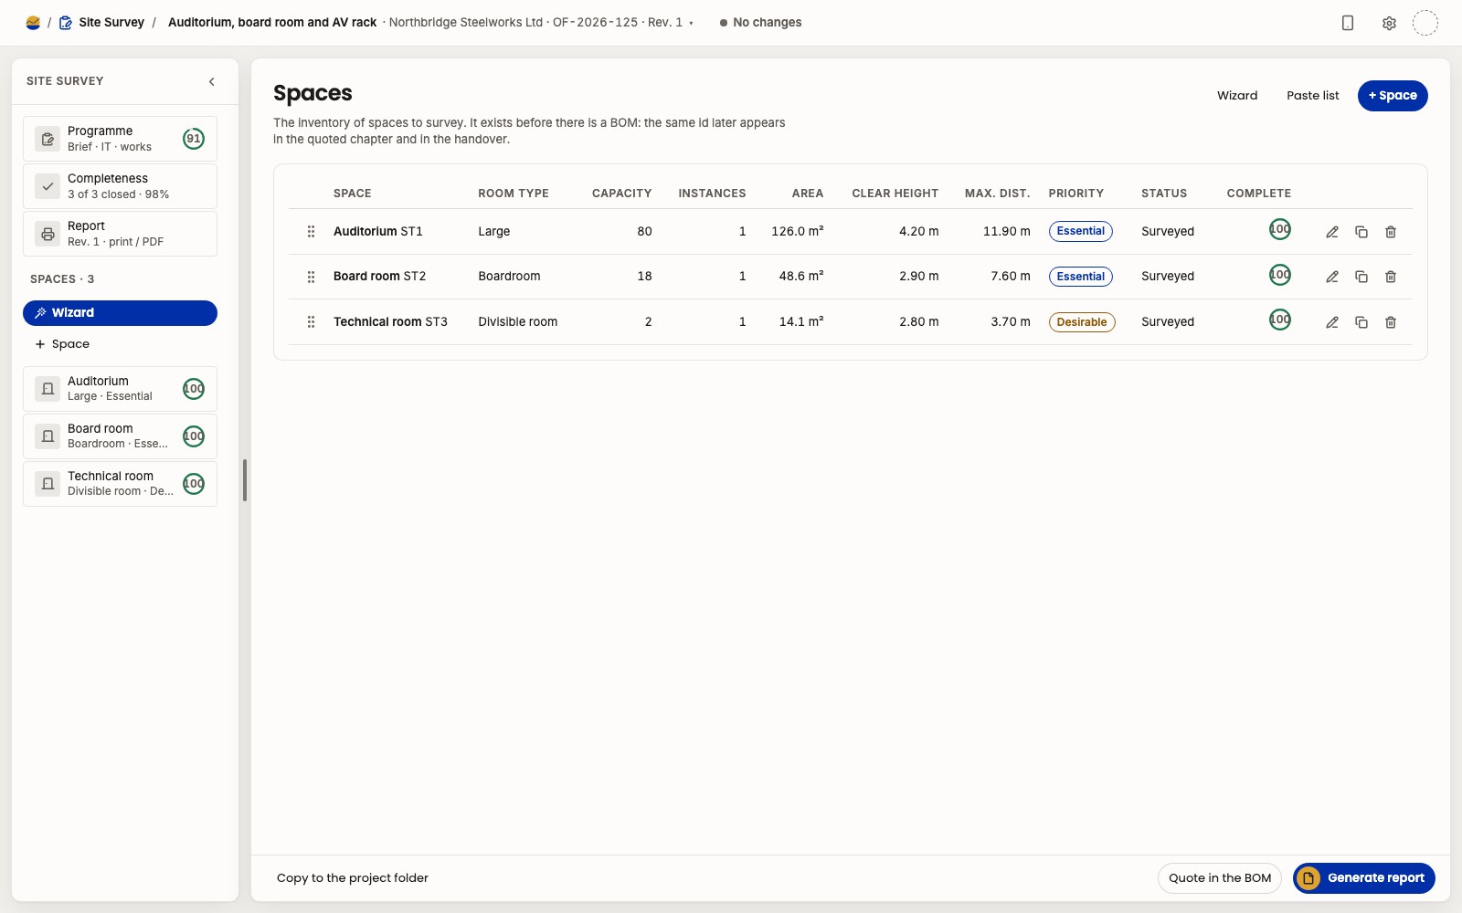
Task: Select the Wizard item in the sidebar
Action: (x=120, y=313)
